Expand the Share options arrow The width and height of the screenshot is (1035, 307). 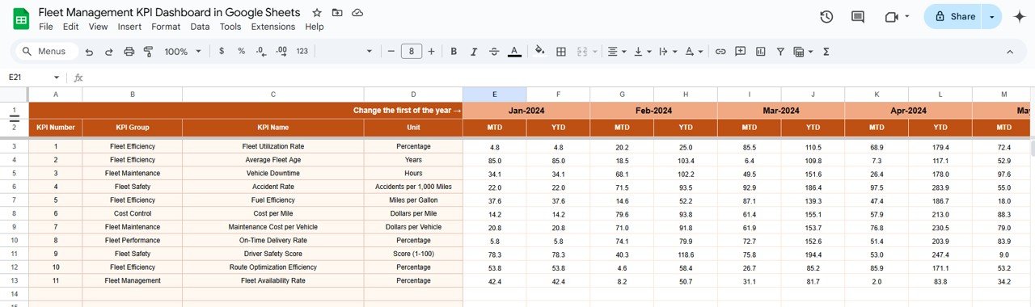(992, 16)
